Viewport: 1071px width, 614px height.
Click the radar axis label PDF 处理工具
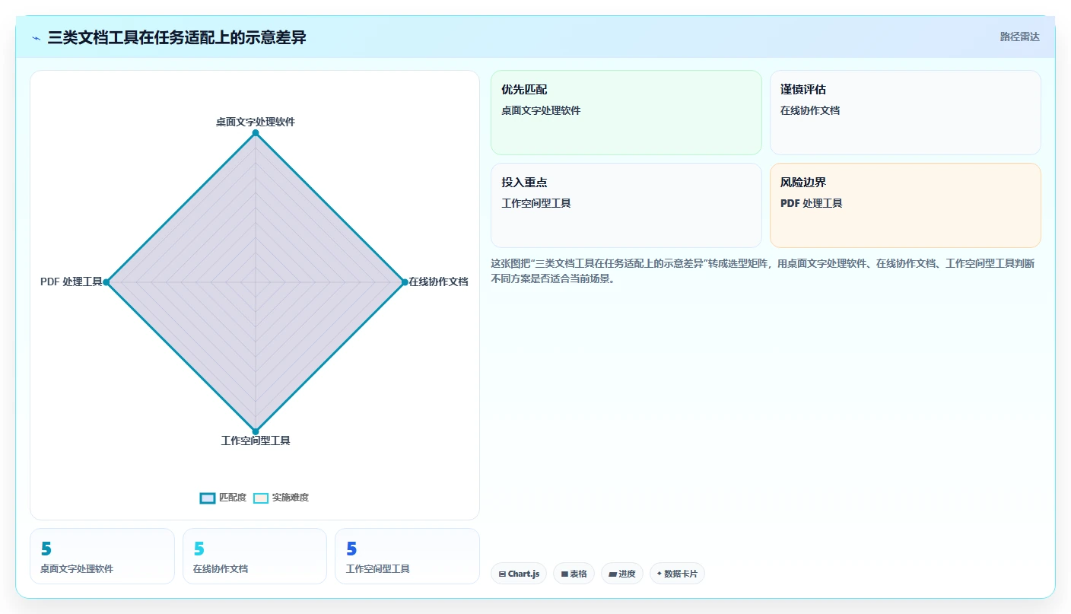[x=71, y=282]
